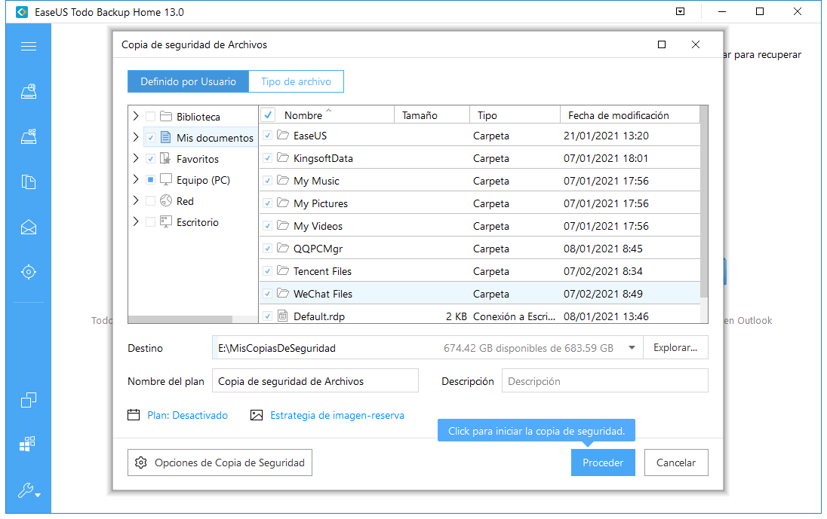Screen dimensions: 827x519
Task: Select the My Videos row
Action: point(479,225)
